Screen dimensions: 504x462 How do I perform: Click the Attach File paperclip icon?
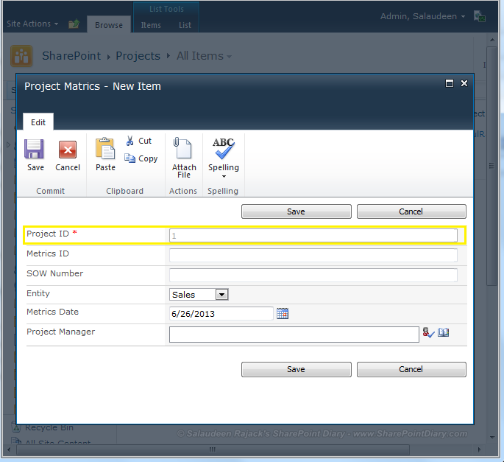[x=182, y=148]
